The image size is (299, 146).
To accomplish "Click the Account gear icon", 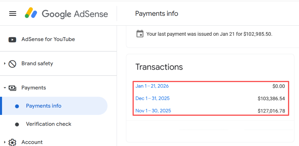I will click(x=12, y=142).
